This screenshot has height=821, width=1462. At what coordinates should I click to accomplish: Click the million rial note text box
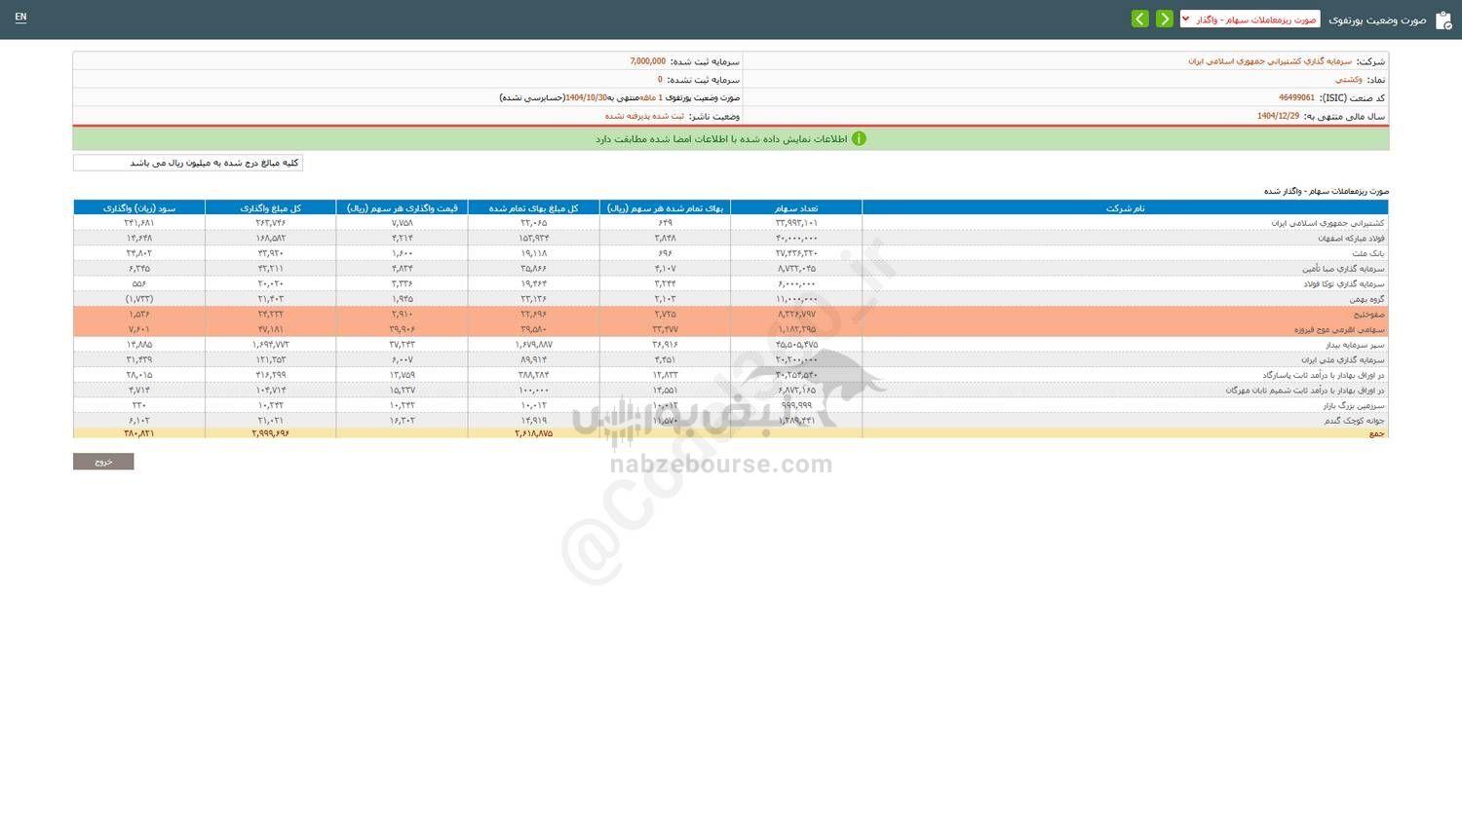tap(188, 163)
